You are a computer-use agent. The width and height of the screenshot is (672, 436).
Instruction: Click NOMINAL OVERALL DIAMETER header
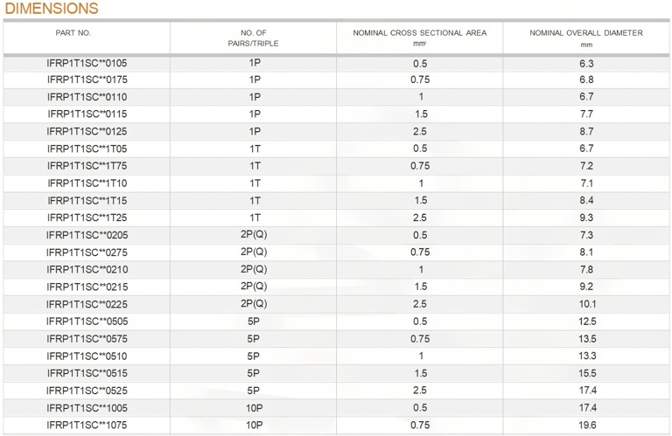point(586,38)
